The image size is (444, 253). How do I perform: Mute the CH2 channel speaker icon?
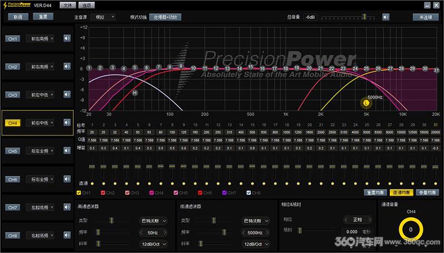67,67
